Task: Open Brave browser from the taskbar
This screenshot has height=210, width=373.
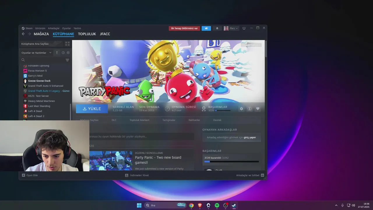Action: pos(200,205)
